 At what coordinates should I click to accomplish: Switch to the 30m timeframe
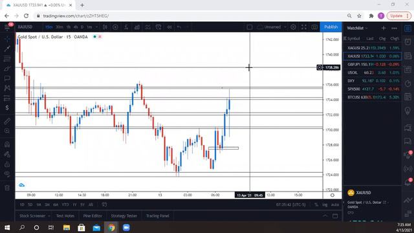point(60,27)
